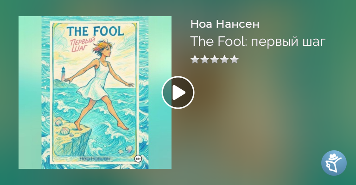This screenshot has width=356, height=185.
Task: Select the third rating star
Action: pos(215,59)
